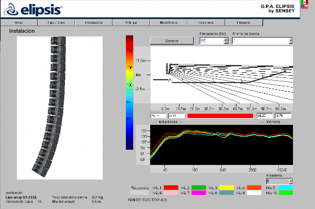
Task: Pick the Mic 7 magenta swatch
Action: click(x=199, y=193)
